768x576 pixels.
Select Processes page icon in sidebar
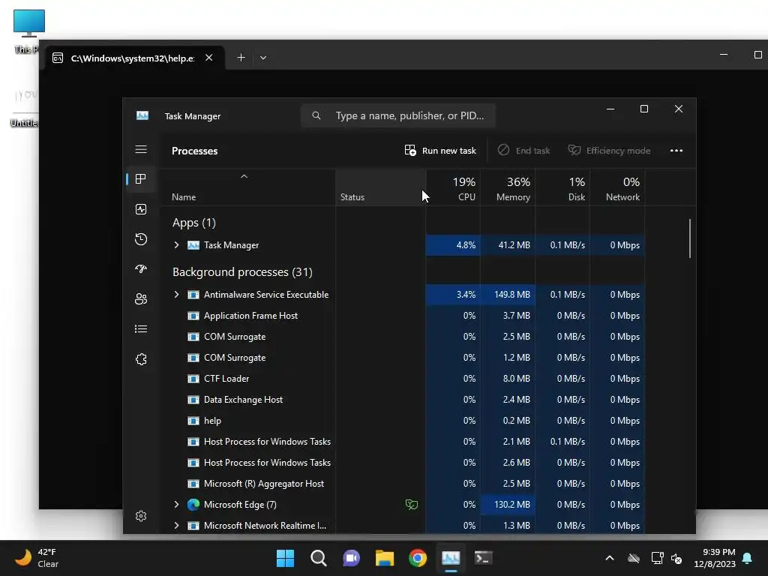point(141,179)
